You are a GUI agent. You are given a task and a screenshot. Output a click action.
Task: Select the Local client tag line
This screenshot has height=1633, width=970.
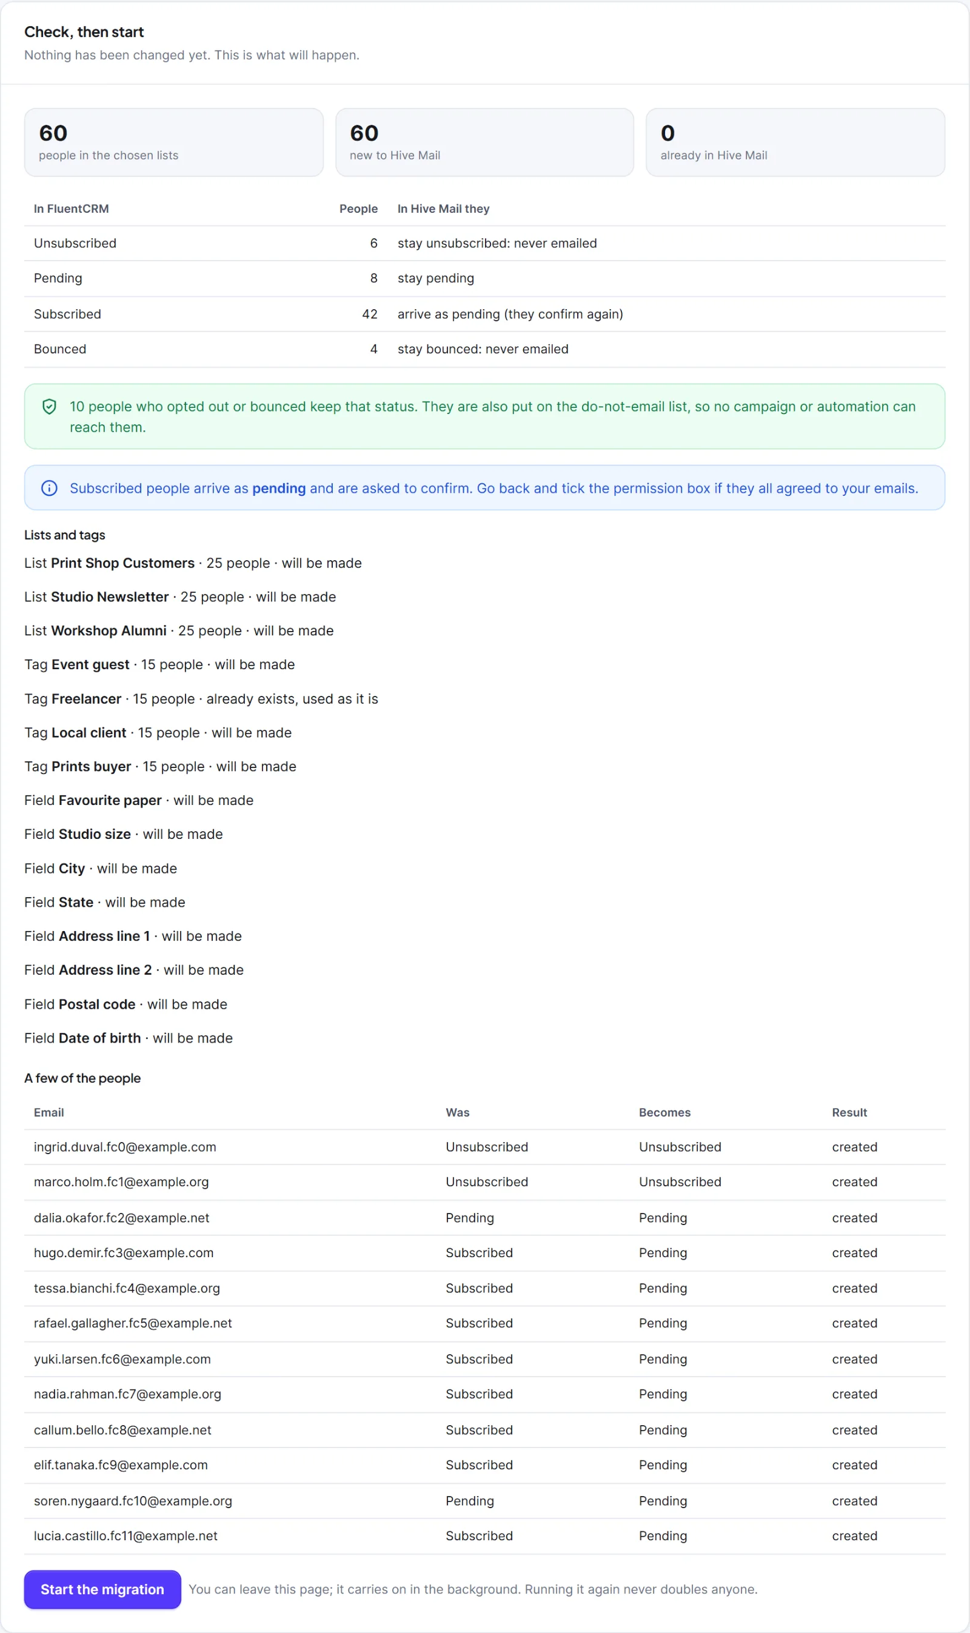point(158,733)
